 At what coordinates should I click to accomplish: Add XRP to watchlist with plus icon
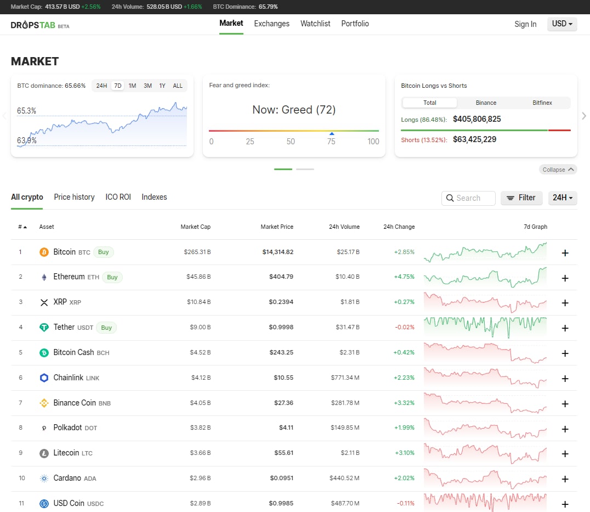pos(565,303)
